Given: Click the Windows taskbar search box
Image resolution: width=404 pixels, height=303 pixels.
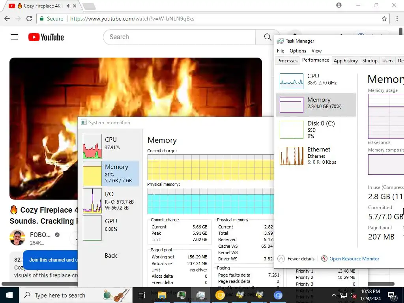Looking at the screenshot, I should [x=75, y=295].
